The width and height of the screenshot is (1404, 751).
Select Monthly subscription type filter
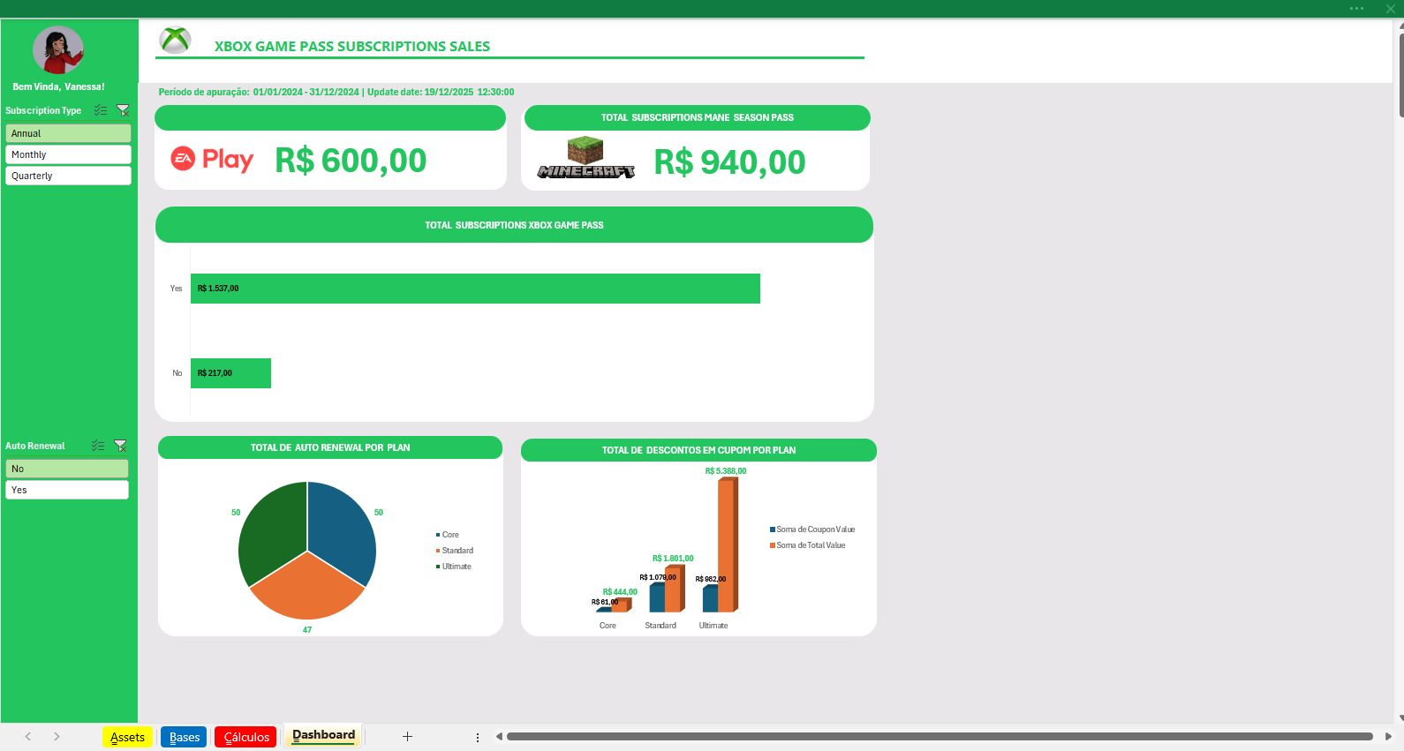click(x=68, y=154)
